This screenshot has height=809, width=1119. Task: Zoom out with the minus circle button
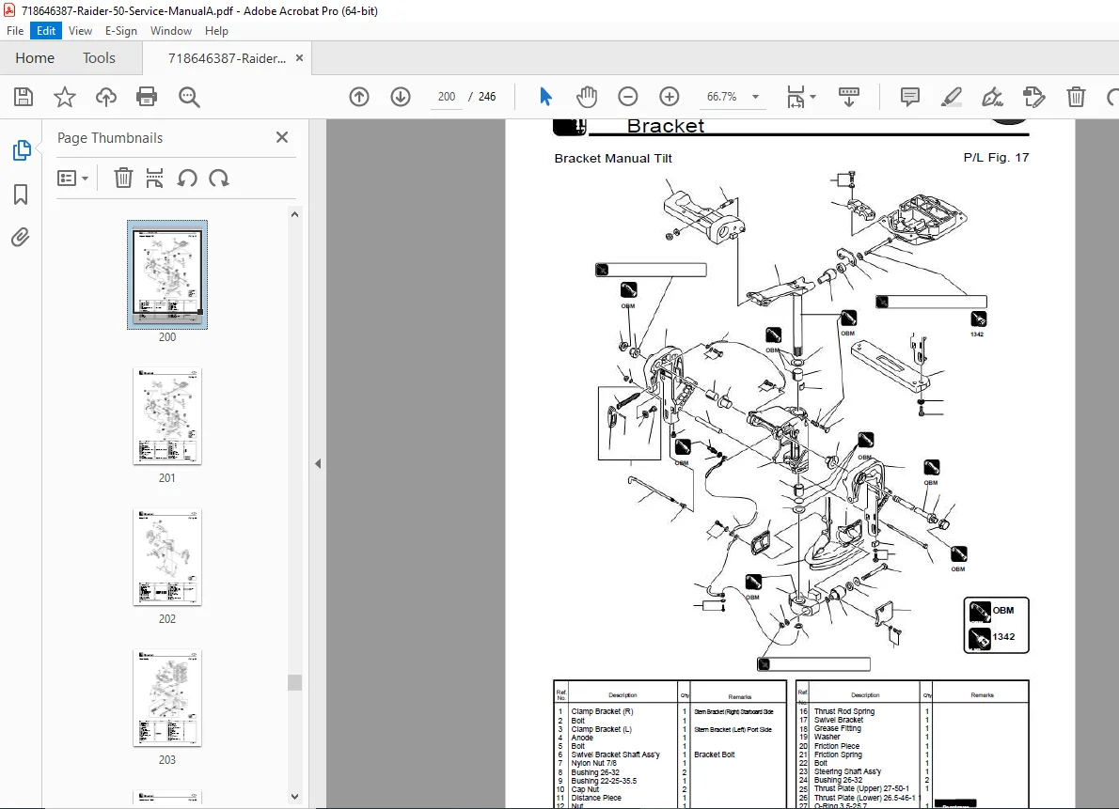(628, 96)
